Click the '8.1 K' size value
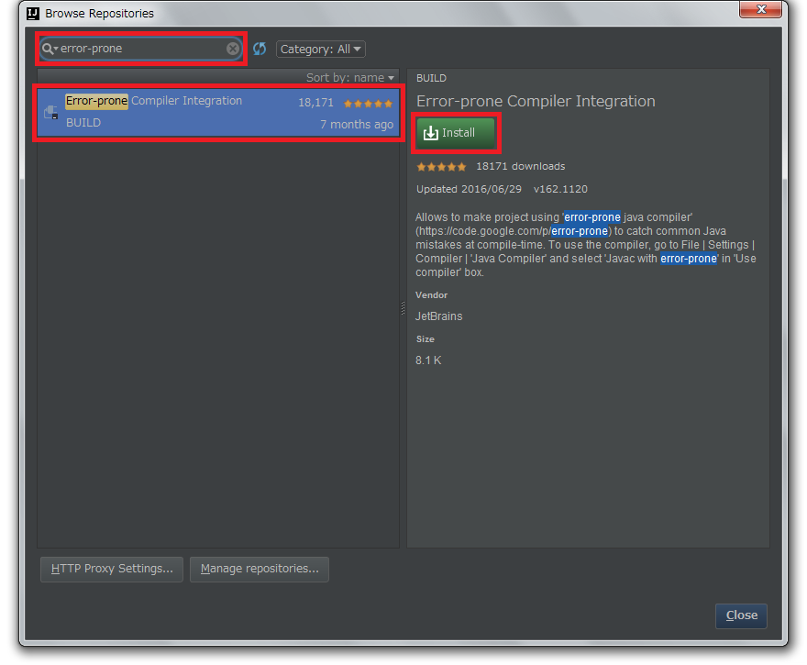This screenshot has width=807, height=665. [428, 360]
